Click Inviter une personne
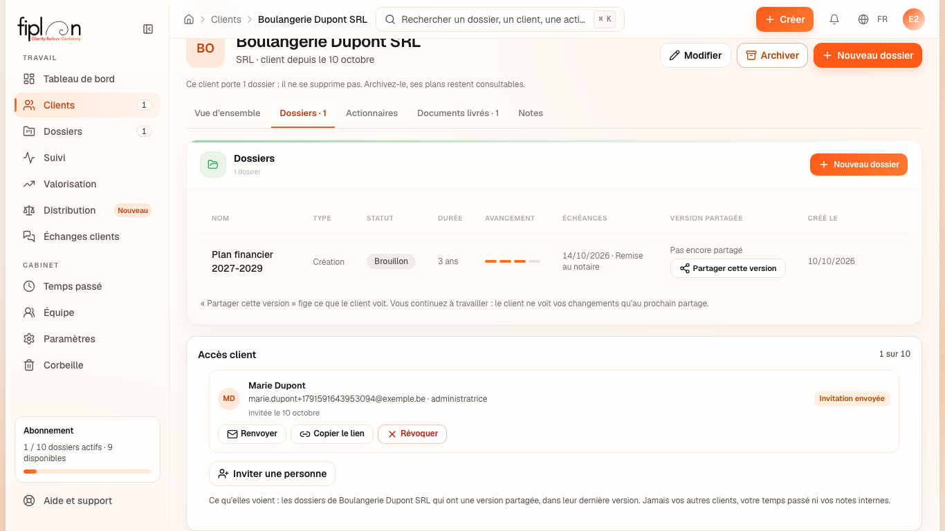945x531 pixels. click(272, 474)
